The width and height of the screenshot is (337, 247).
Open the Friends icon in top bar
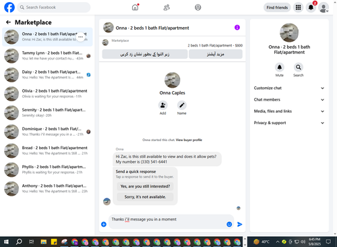coord(166,7)
